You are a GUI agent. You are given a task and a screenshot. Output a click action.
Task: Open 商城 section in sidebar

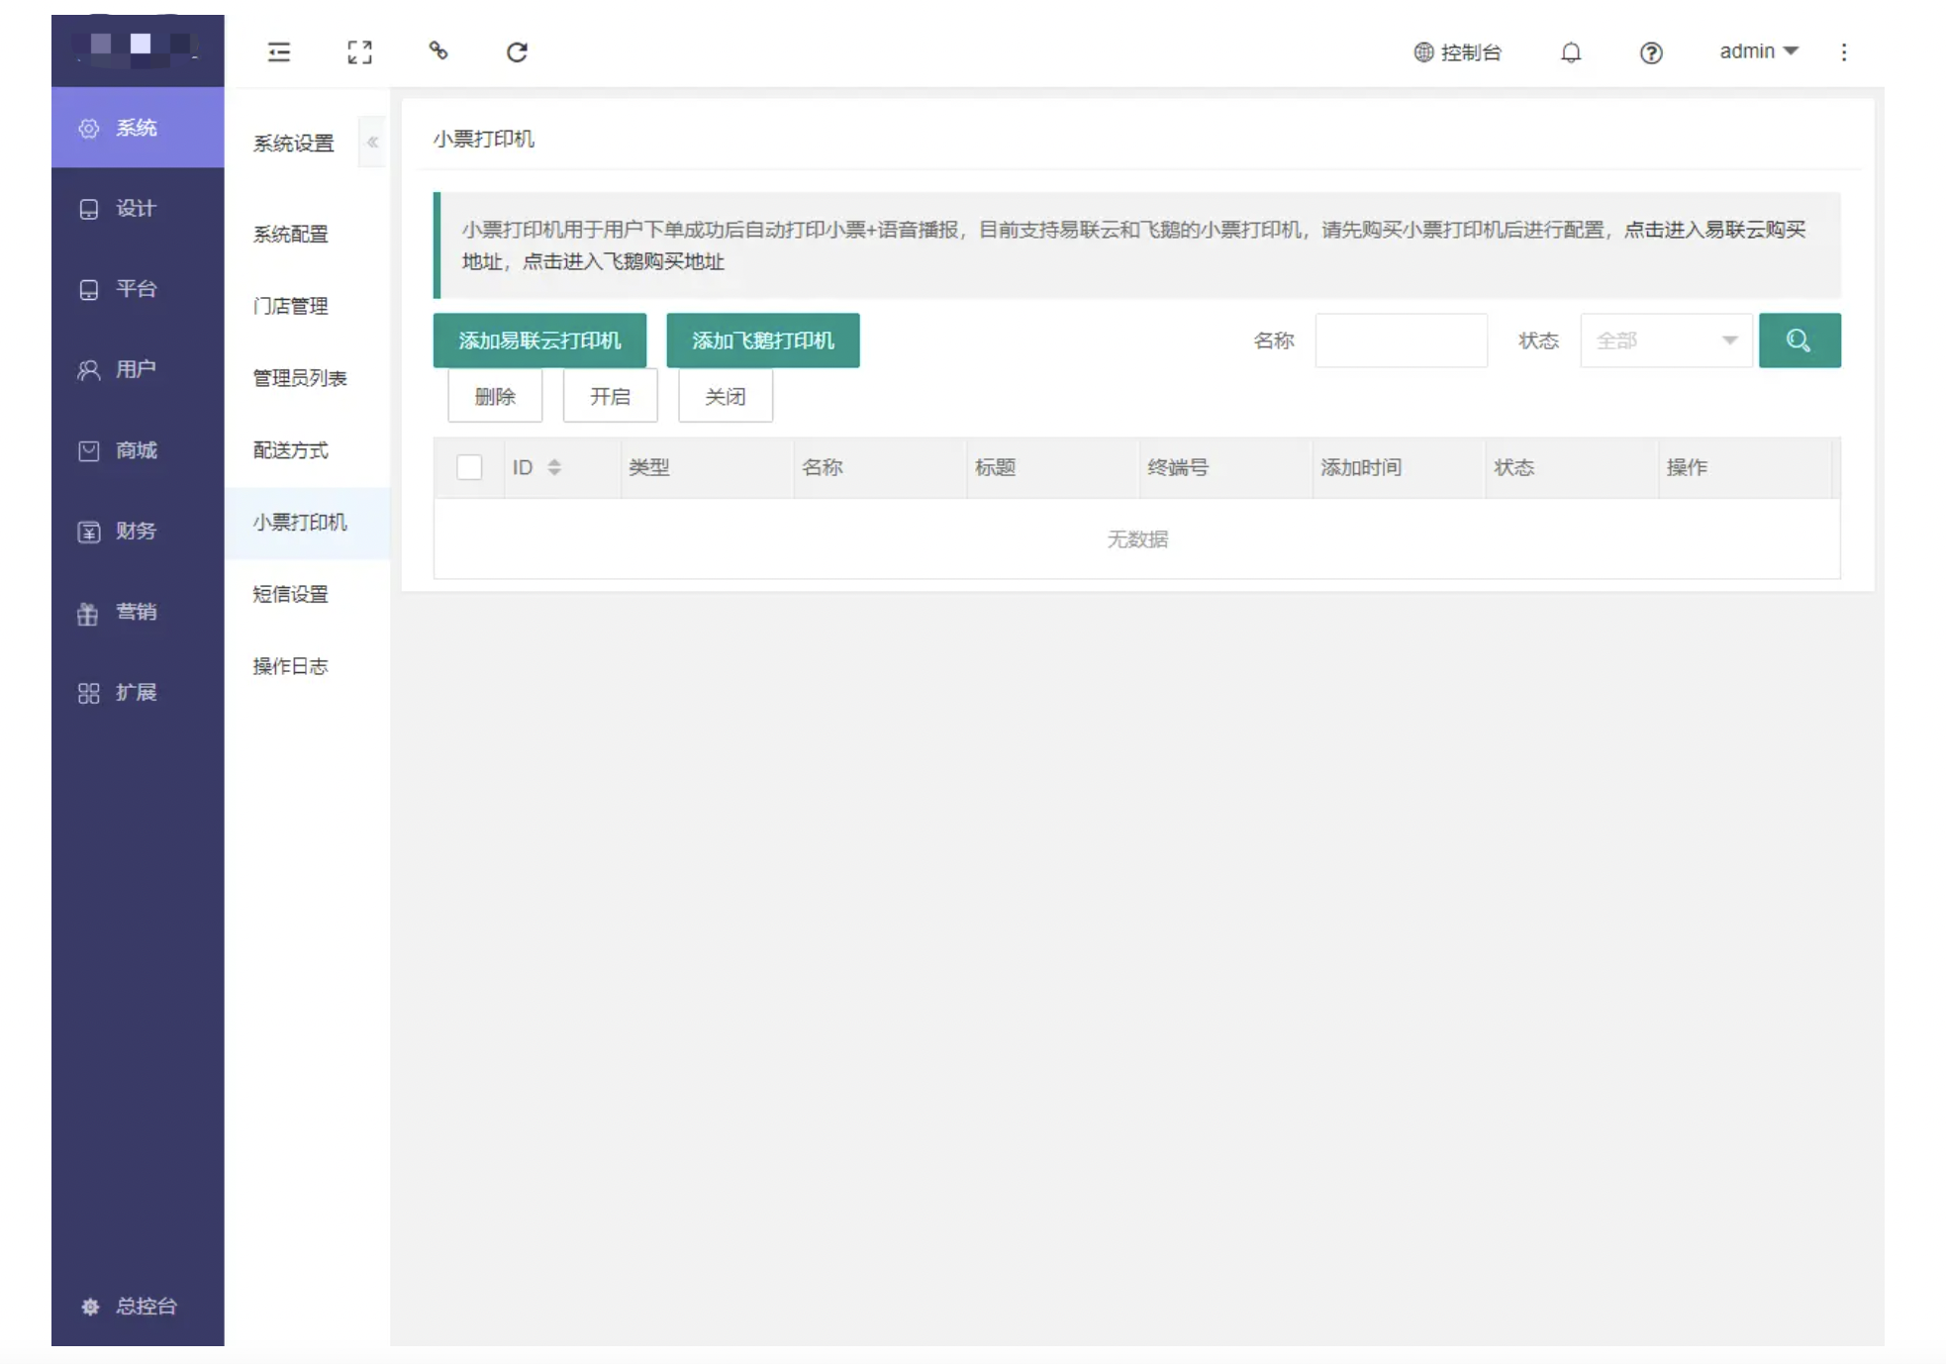[x=138, y=450]
